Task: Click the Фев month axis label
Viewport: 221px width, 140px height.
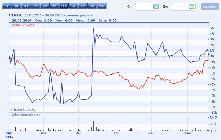Action: 44,133
